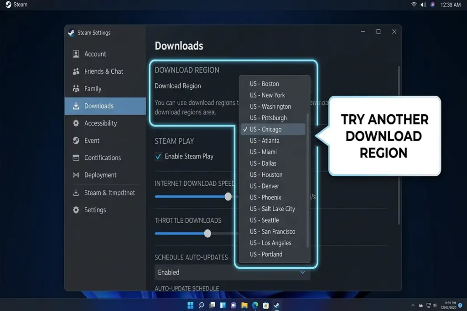The width and height of the screenshot is (467, 311).
Task: Open Steam & Itmpdtnet sidebar entry
Action: tap(105, 193)
